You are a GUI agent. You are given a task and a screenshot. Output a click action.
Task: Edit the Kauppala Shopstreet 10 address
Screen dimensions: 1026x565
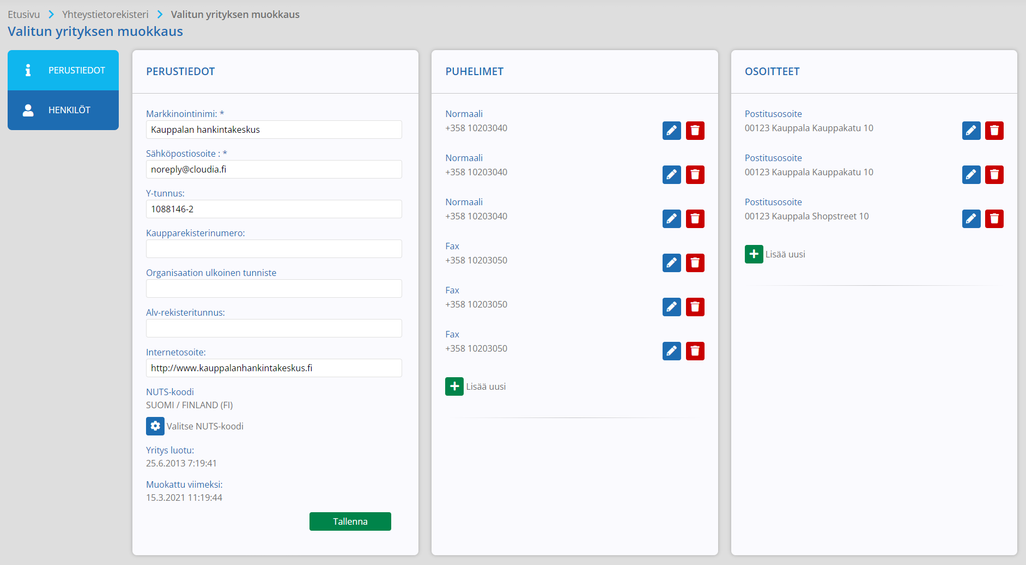click(971, 219)
